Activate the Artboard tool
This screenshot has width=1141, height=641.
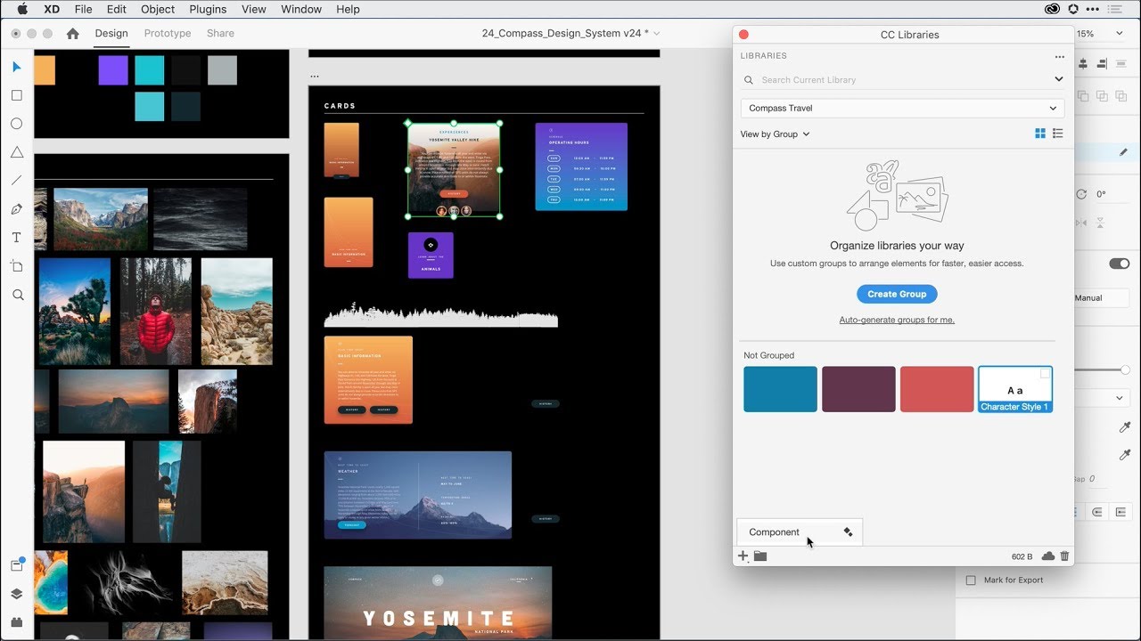[x=16, y=266]
